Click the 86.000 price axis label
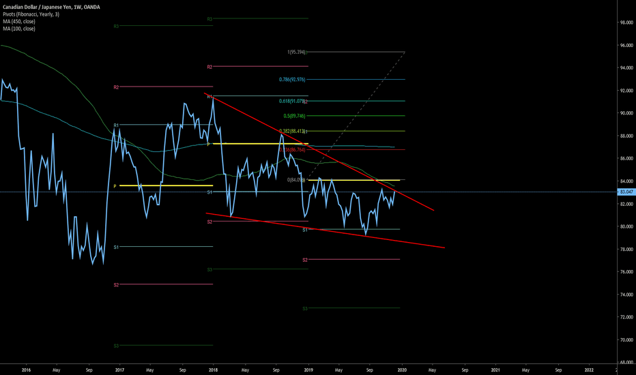The width and height of the screenshot is (636, 375). pos(626,158)
